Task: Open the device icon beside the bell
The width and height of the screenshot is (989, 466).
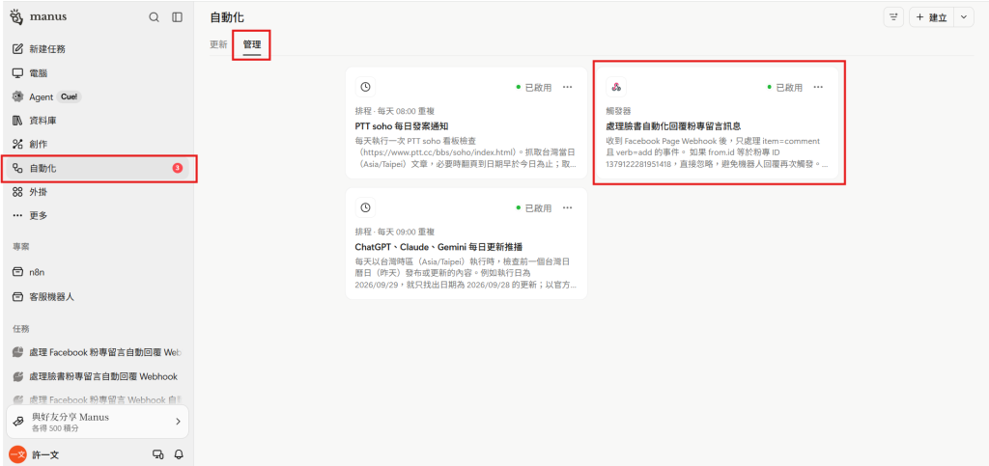Action: (157, 454)
